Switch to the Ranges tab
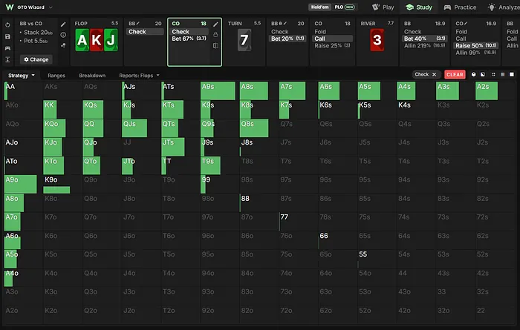Screen dimensions: 520x330 [56, 76]
